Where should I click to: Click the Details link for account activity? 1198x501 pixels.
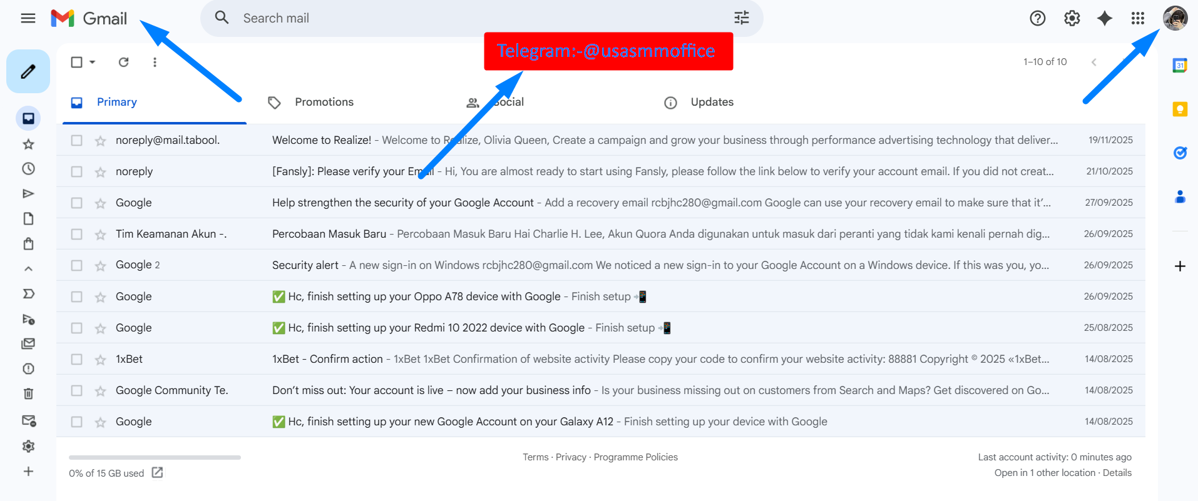[x=1117, y=473]
